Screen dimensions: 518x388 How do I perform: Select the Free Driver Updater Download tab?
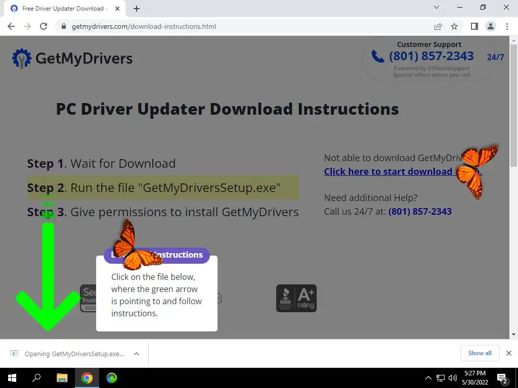tap(64, 9)
